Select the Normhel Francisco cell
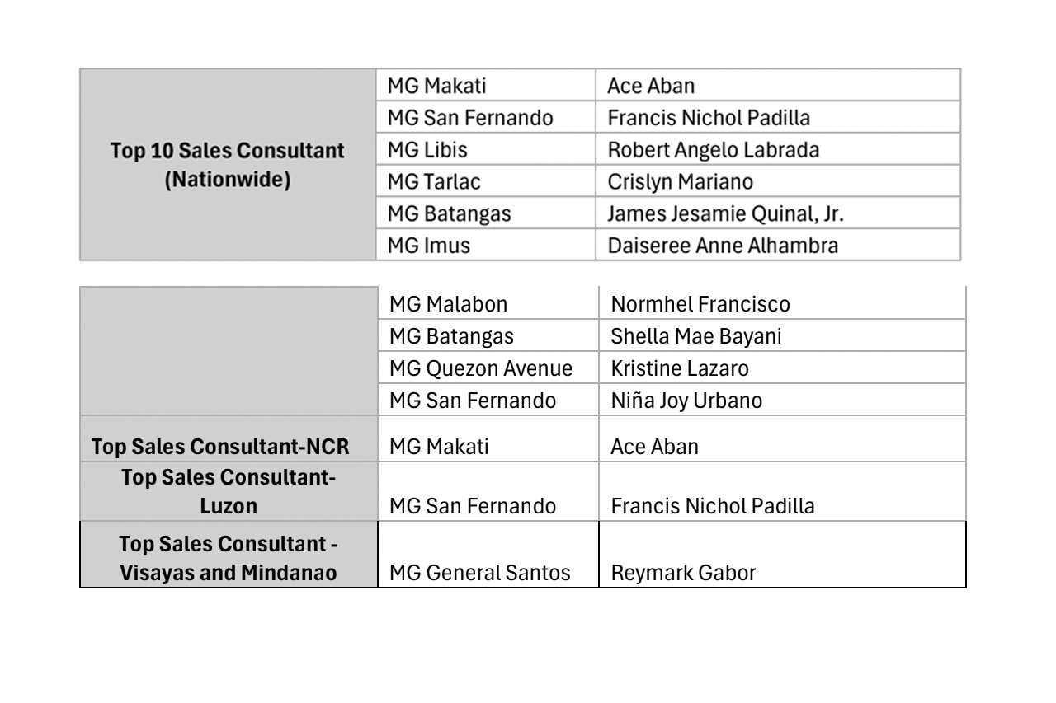The height and width of the screenshot is (703, 1056). [x=700, y=305]
